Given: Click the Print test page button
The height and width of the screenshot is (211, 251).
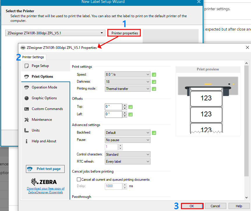Looking at the screenshot, I should click(x=45, y=169).
